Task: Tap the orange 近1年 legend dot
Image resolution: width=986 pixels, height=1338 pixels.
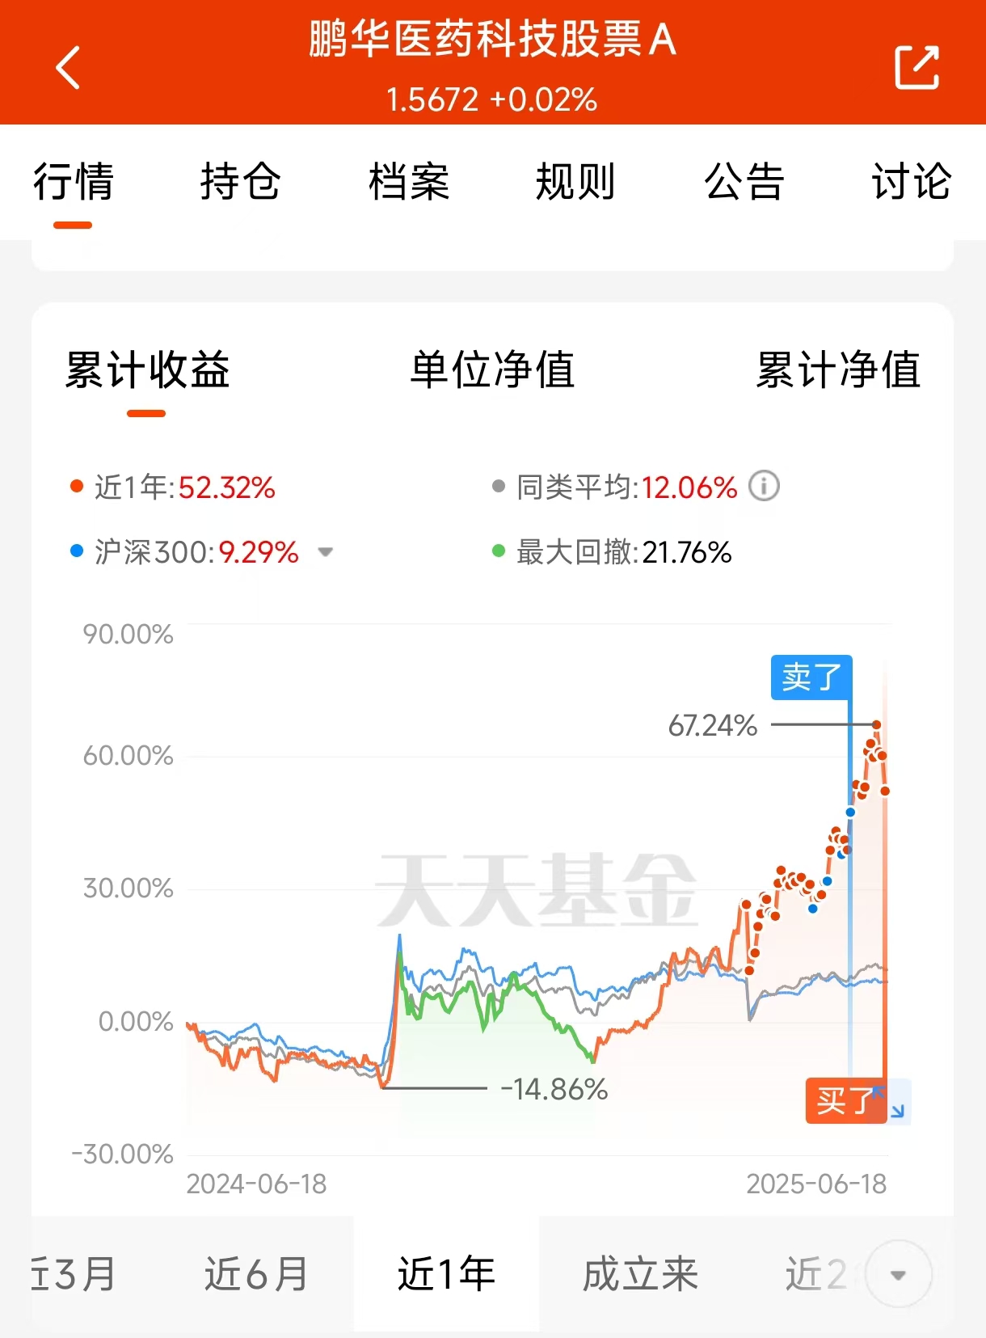Action: [77, 487]
